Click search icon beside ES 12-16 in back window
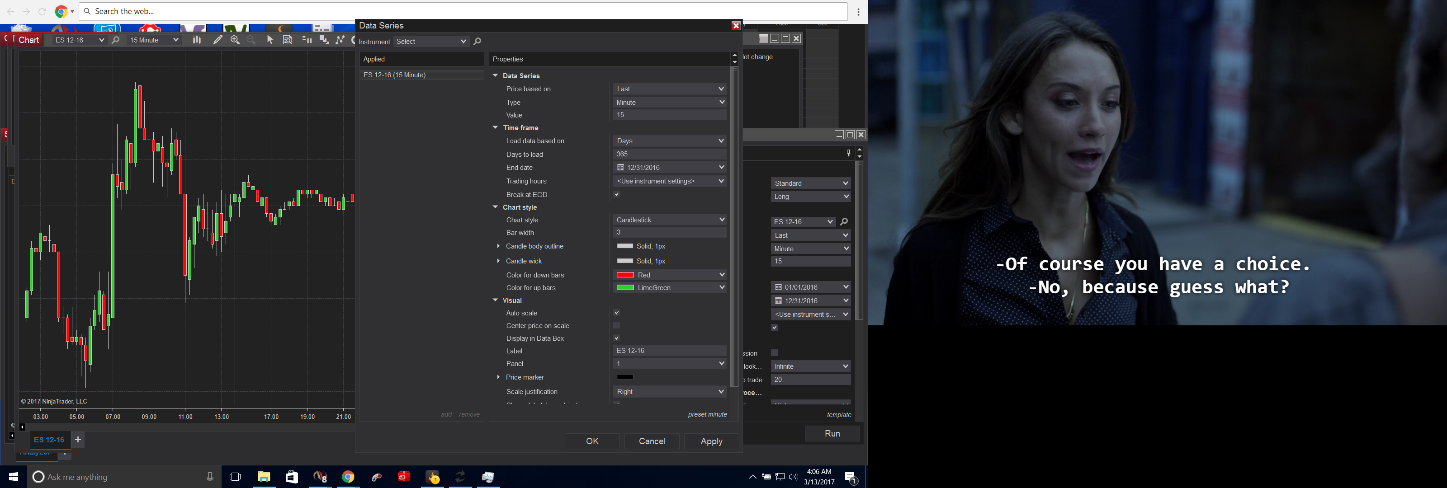The image size is (1447, 488). 844,222
